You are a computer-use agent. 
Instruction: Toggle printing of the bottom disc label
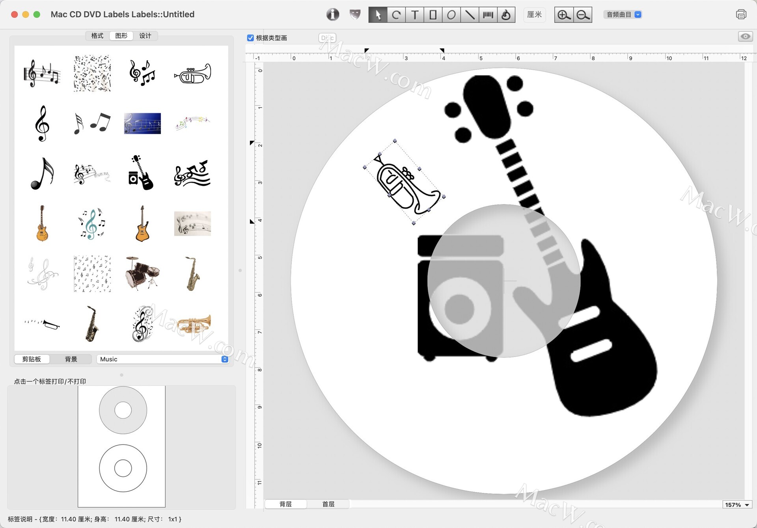(x=123, y=468)
